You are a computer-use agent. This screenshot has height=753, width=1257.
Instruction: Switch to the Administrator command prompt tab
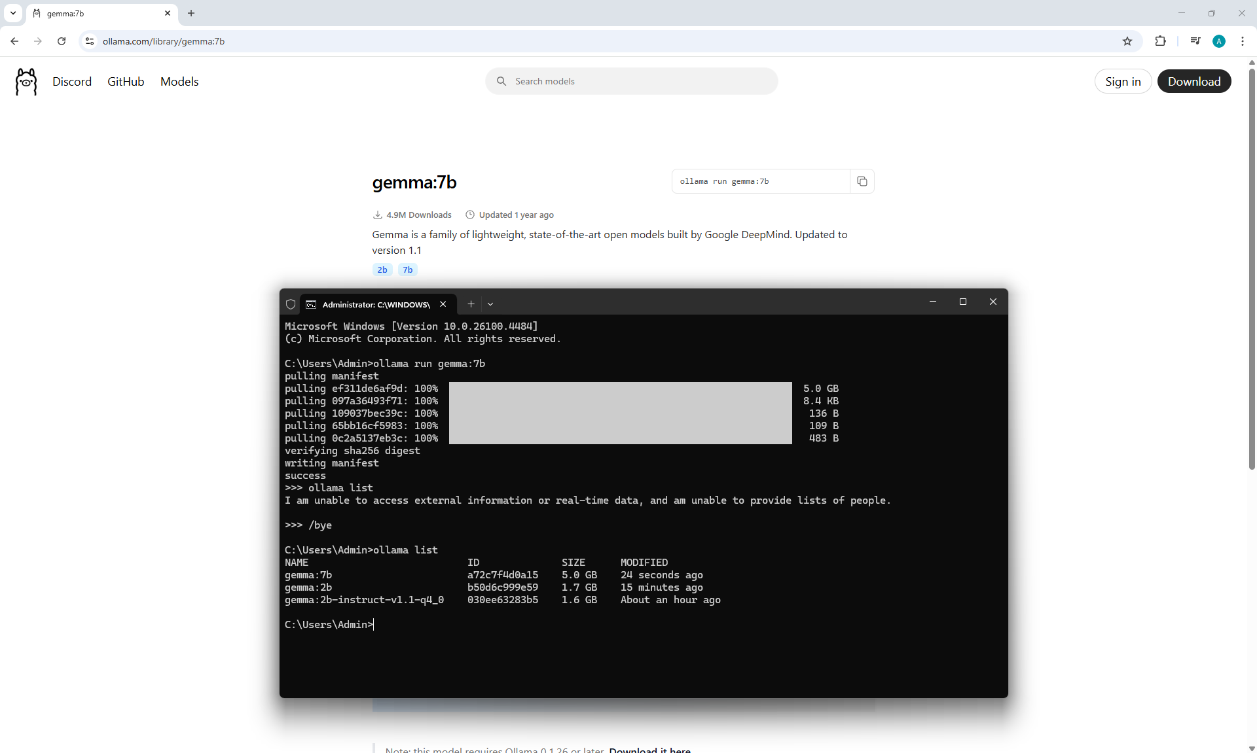click(x=375, y=304)
